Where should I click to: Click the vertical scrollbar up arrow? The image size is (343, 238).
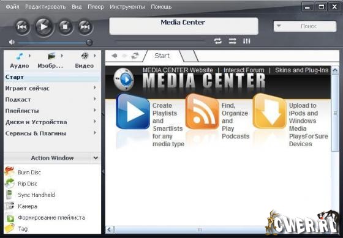coord(335,70)
